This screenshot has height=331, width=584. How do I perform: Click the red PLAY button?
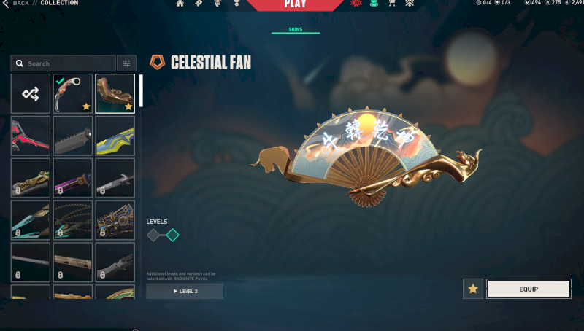(x=295, y=4)
